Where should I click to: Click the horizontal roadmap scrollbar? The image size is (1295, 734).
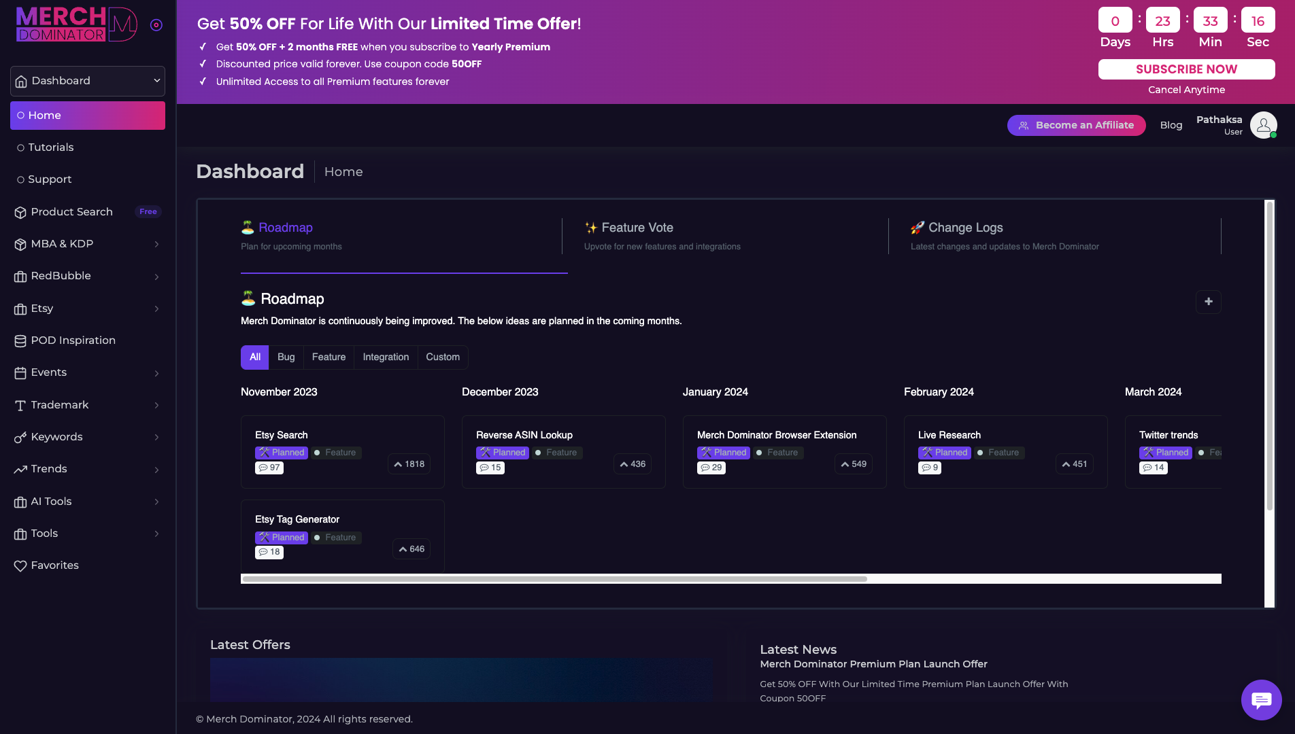tap(554, 579)
